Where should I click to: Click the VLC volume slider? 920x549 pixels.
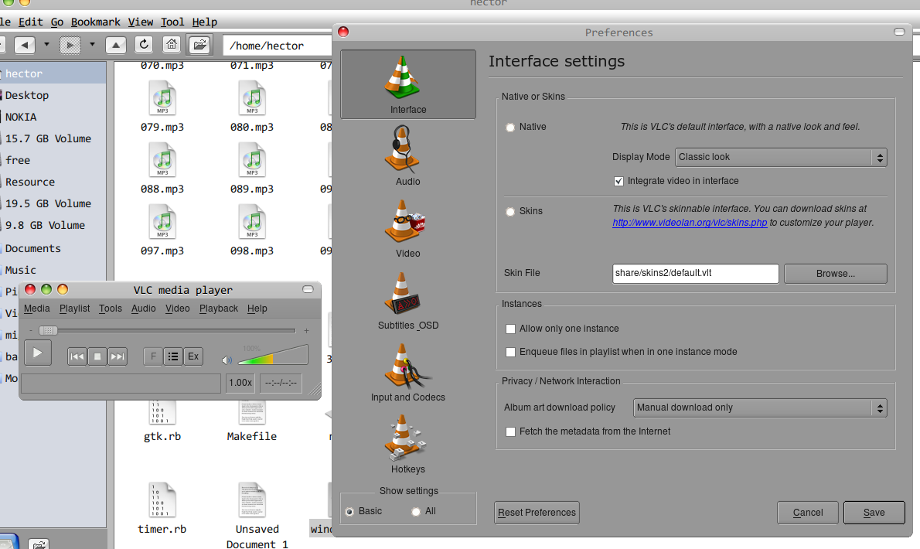point(273,355)
